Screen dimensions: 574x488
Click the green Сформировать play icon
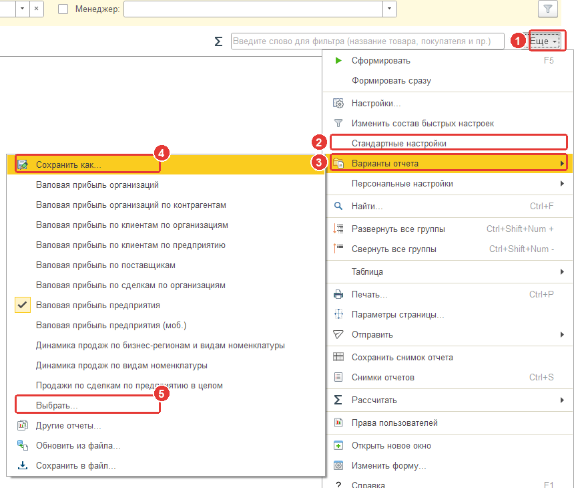(x=338, y=60)
